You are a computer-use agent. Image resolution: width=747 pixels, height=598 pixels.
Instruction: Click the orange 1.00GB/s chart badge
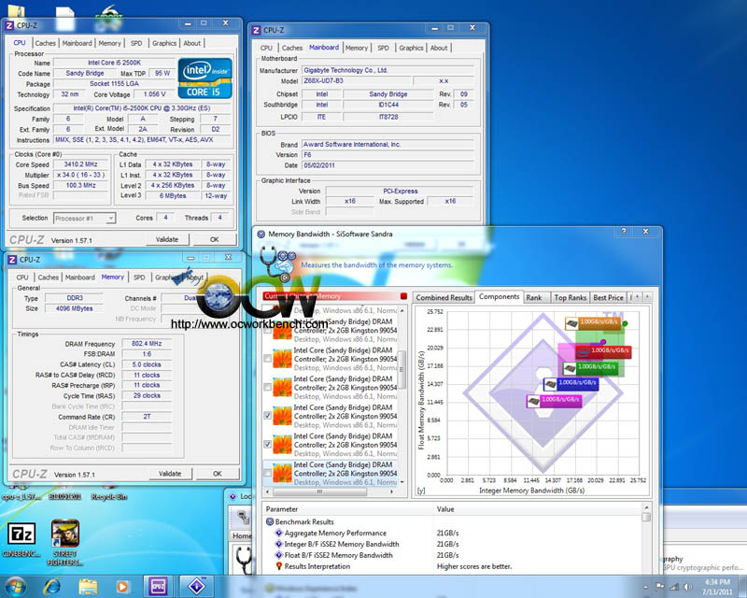593,323
